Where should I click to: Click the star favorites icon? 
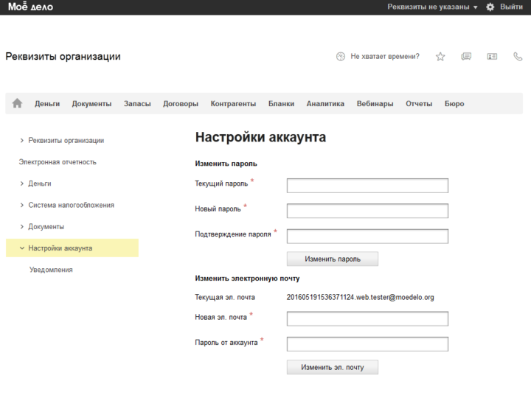(440, 57)
